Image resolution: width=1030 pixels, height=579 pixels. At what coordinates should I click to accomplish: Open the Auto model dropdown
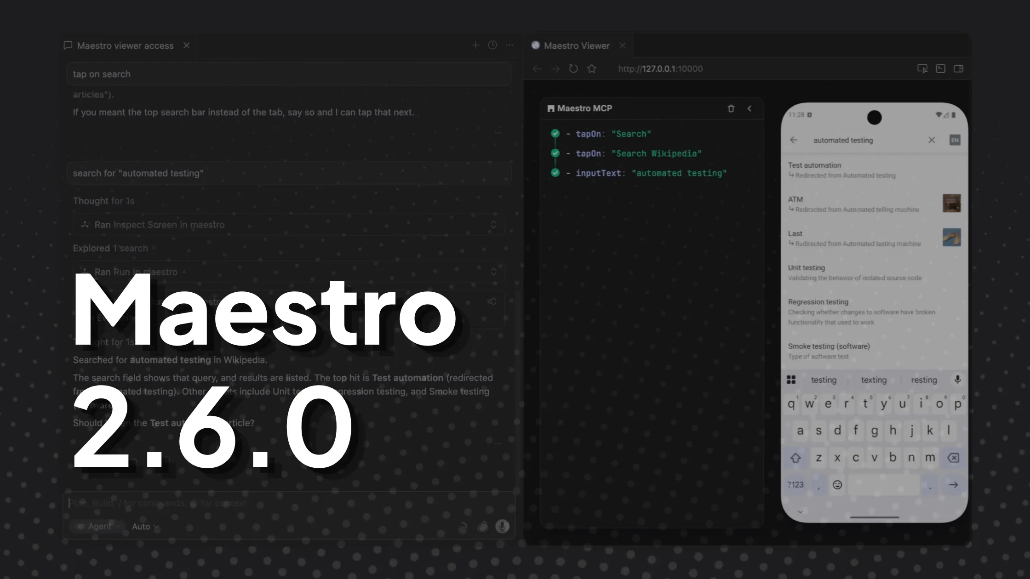(145, 527)
